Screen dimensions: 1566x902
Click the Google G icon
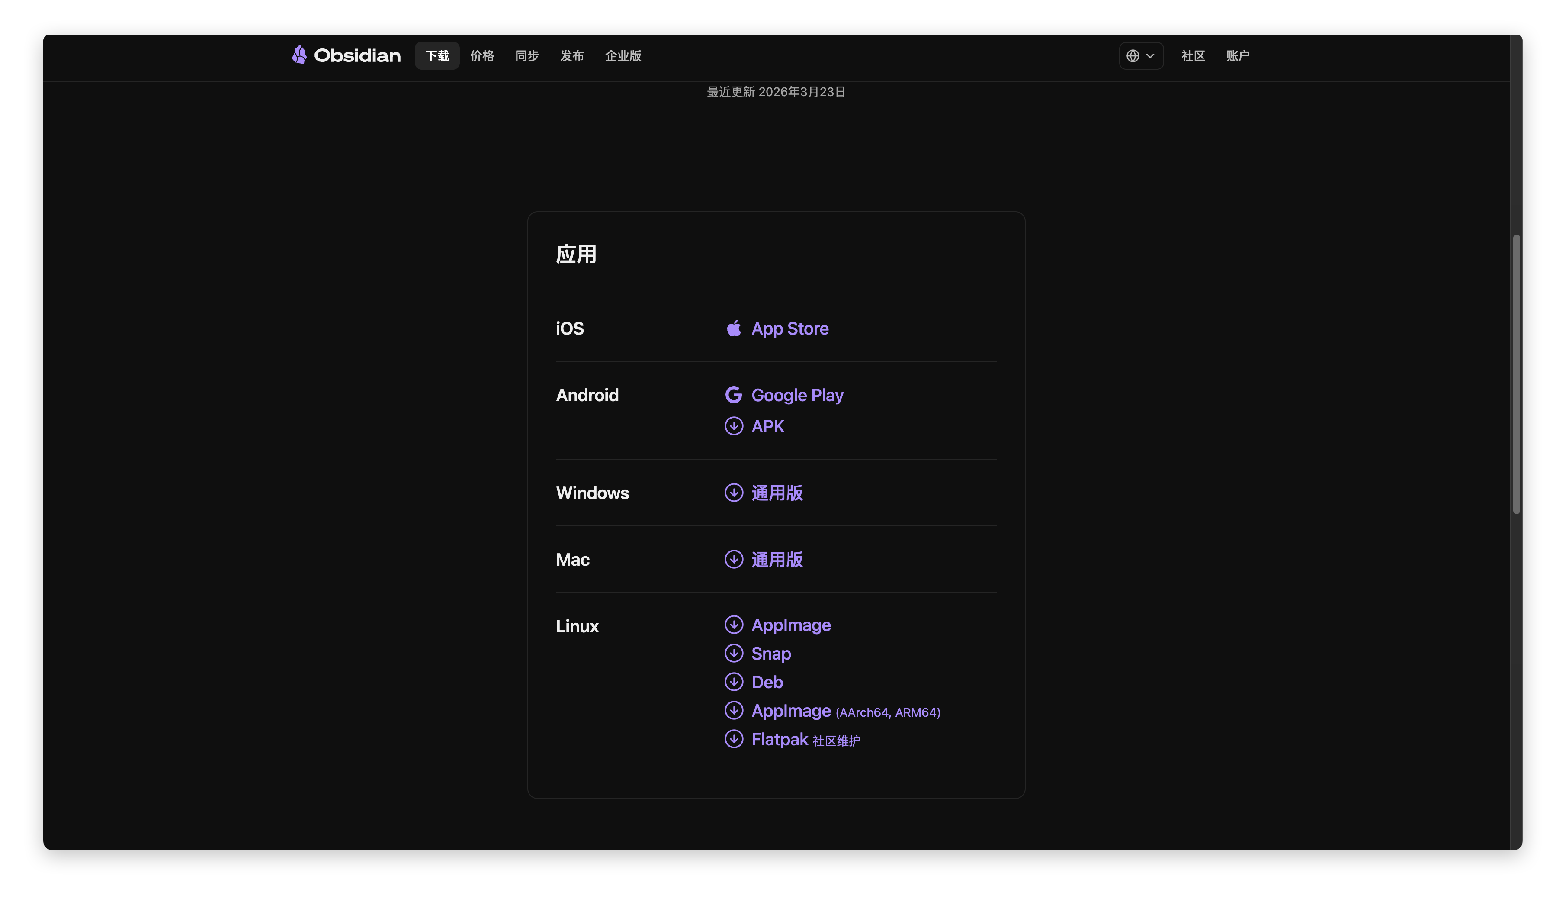[734, 395]
